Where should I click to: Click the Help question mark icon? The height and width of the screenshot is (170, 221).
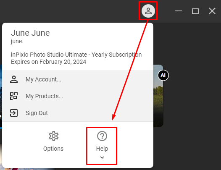[102, 136]
